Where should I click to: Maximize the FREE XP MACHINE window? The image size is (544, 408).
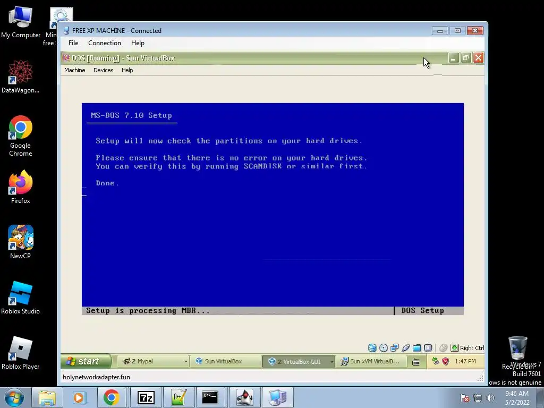click(x=457, y=30)
